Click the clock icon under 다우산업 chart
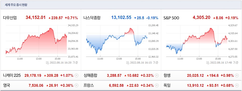The image size is (242, 91). point(47,63)
